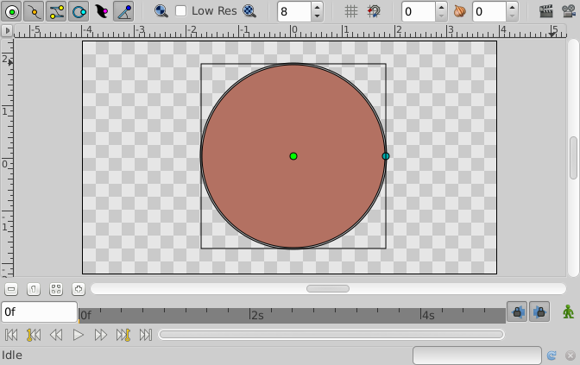Image resolution: width=580 pixels, height=365 pixels.
Task: Toggle the grid display icon
Action: coord(351,11)
